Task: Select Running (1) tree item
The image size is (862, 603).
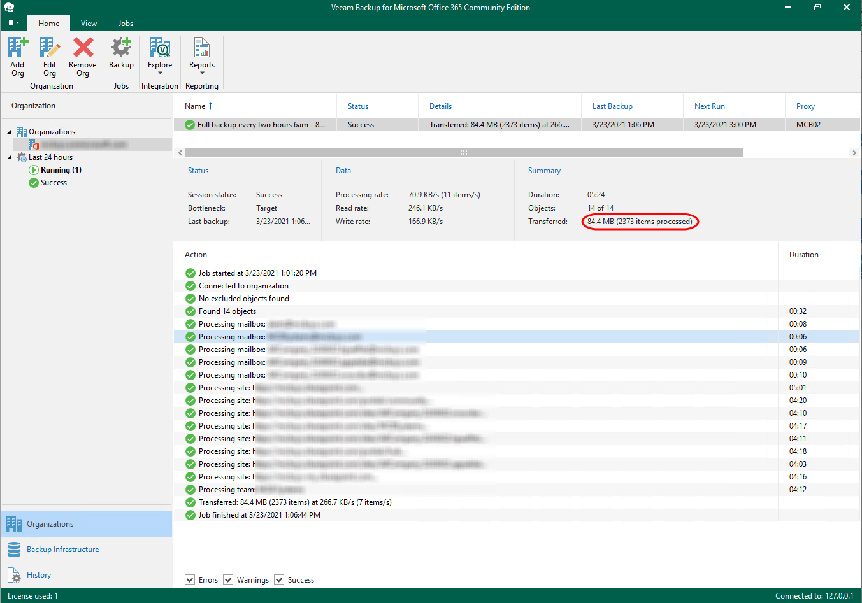Action: (61, 170)
